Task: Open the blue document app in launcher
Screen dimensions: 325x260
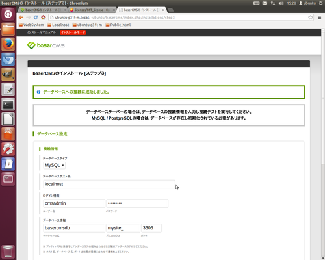Action: point(8,164)
